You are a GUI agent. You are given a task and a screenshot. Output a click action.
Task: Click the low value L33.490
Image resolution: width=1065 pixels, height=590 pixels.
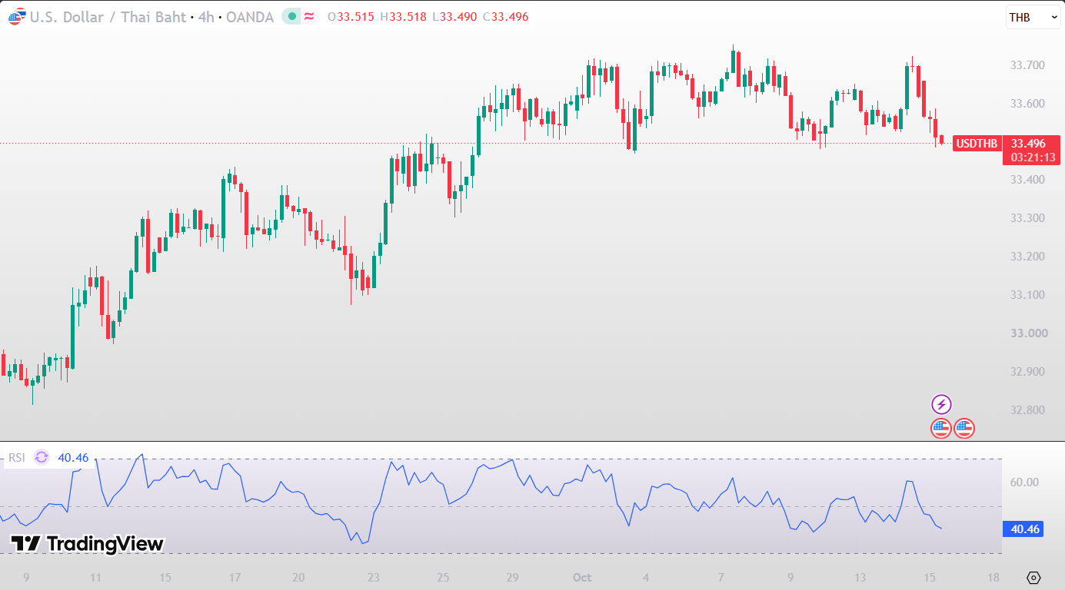pyautogui.click(x=454, y=17)
